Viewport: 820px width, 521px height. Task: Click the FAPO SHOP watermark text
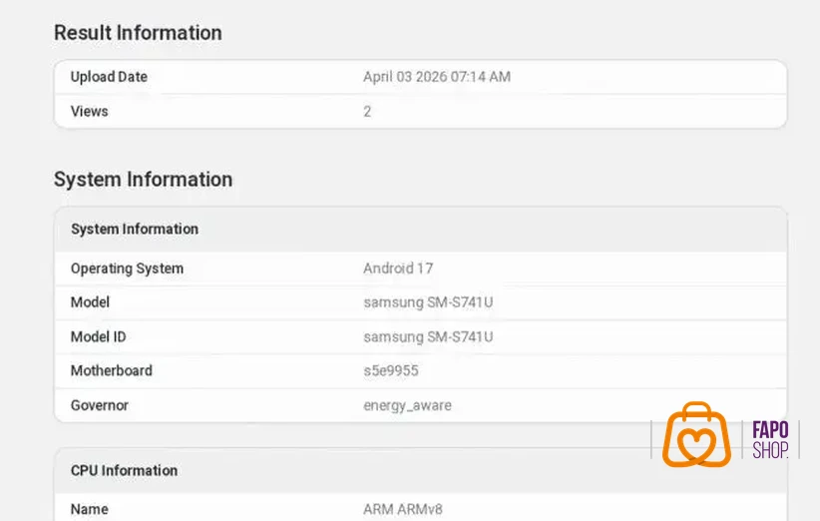coord(770,440)
